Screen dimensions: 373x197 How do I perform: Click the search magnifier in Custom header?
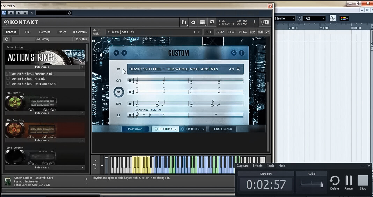(234, 53)
